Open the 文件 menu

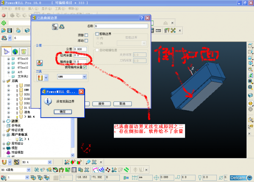(6, 8)
